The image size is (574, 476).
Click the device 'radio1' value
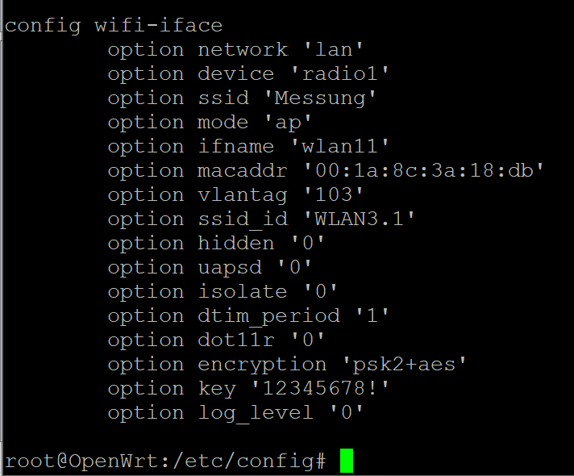pyautogui.click(x=339, y=73)
